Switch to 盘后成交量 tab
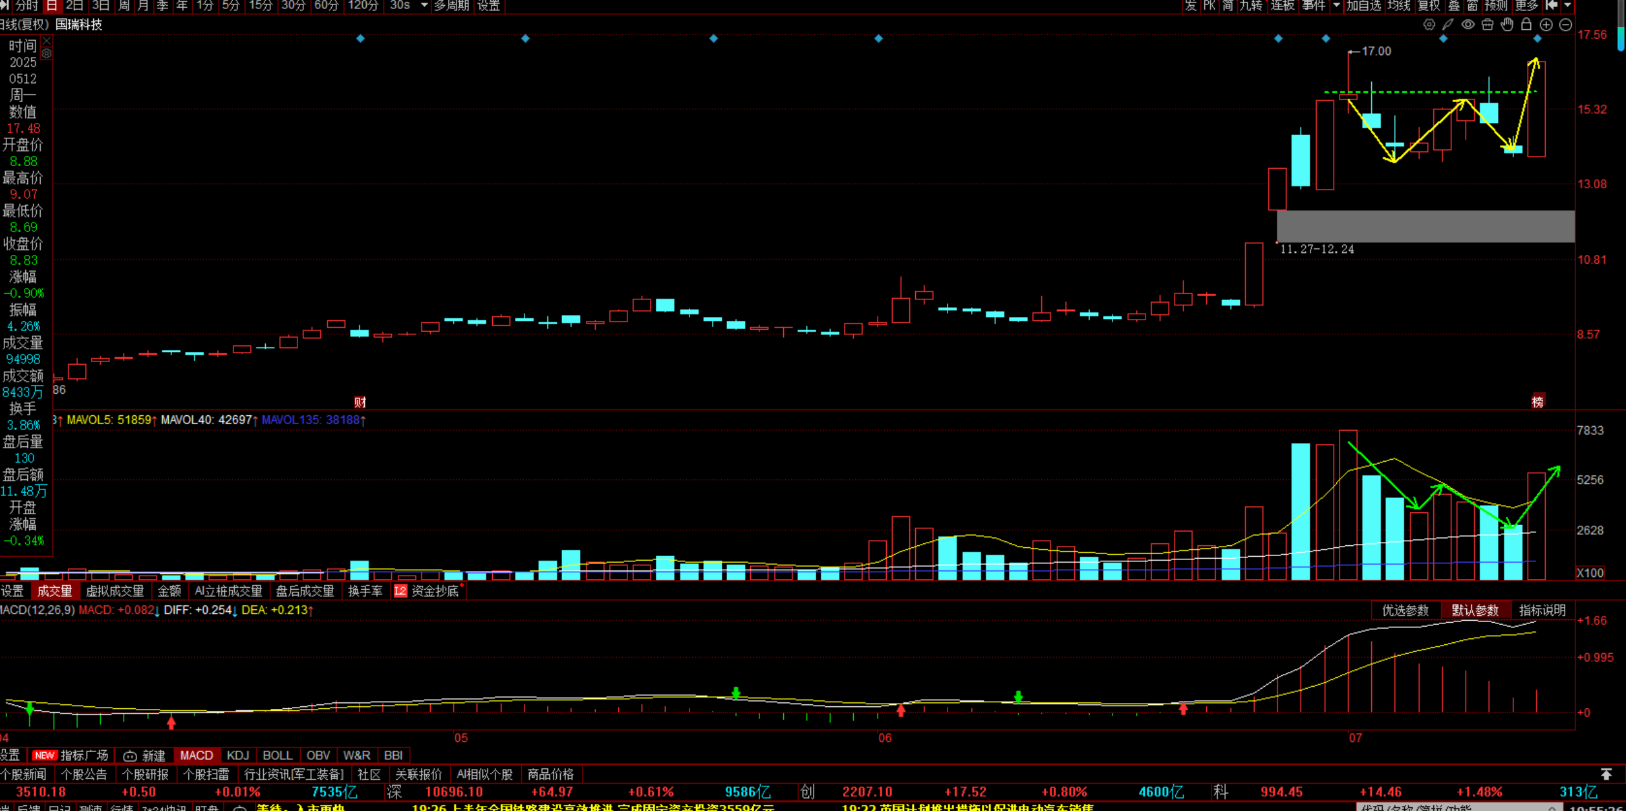Image resolution: width=1626 pixels, height=811 pixels. pyautogui.click(x=305, y=590)
